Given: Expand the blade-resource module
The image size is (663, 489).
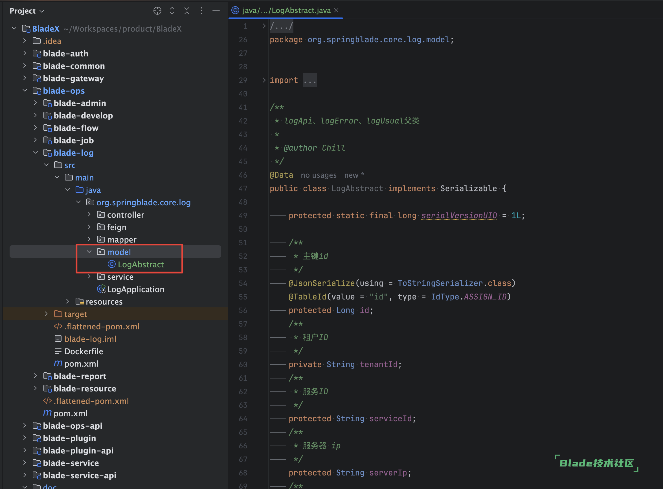Looking at the screenshot, I should click(x=36, y=388).
